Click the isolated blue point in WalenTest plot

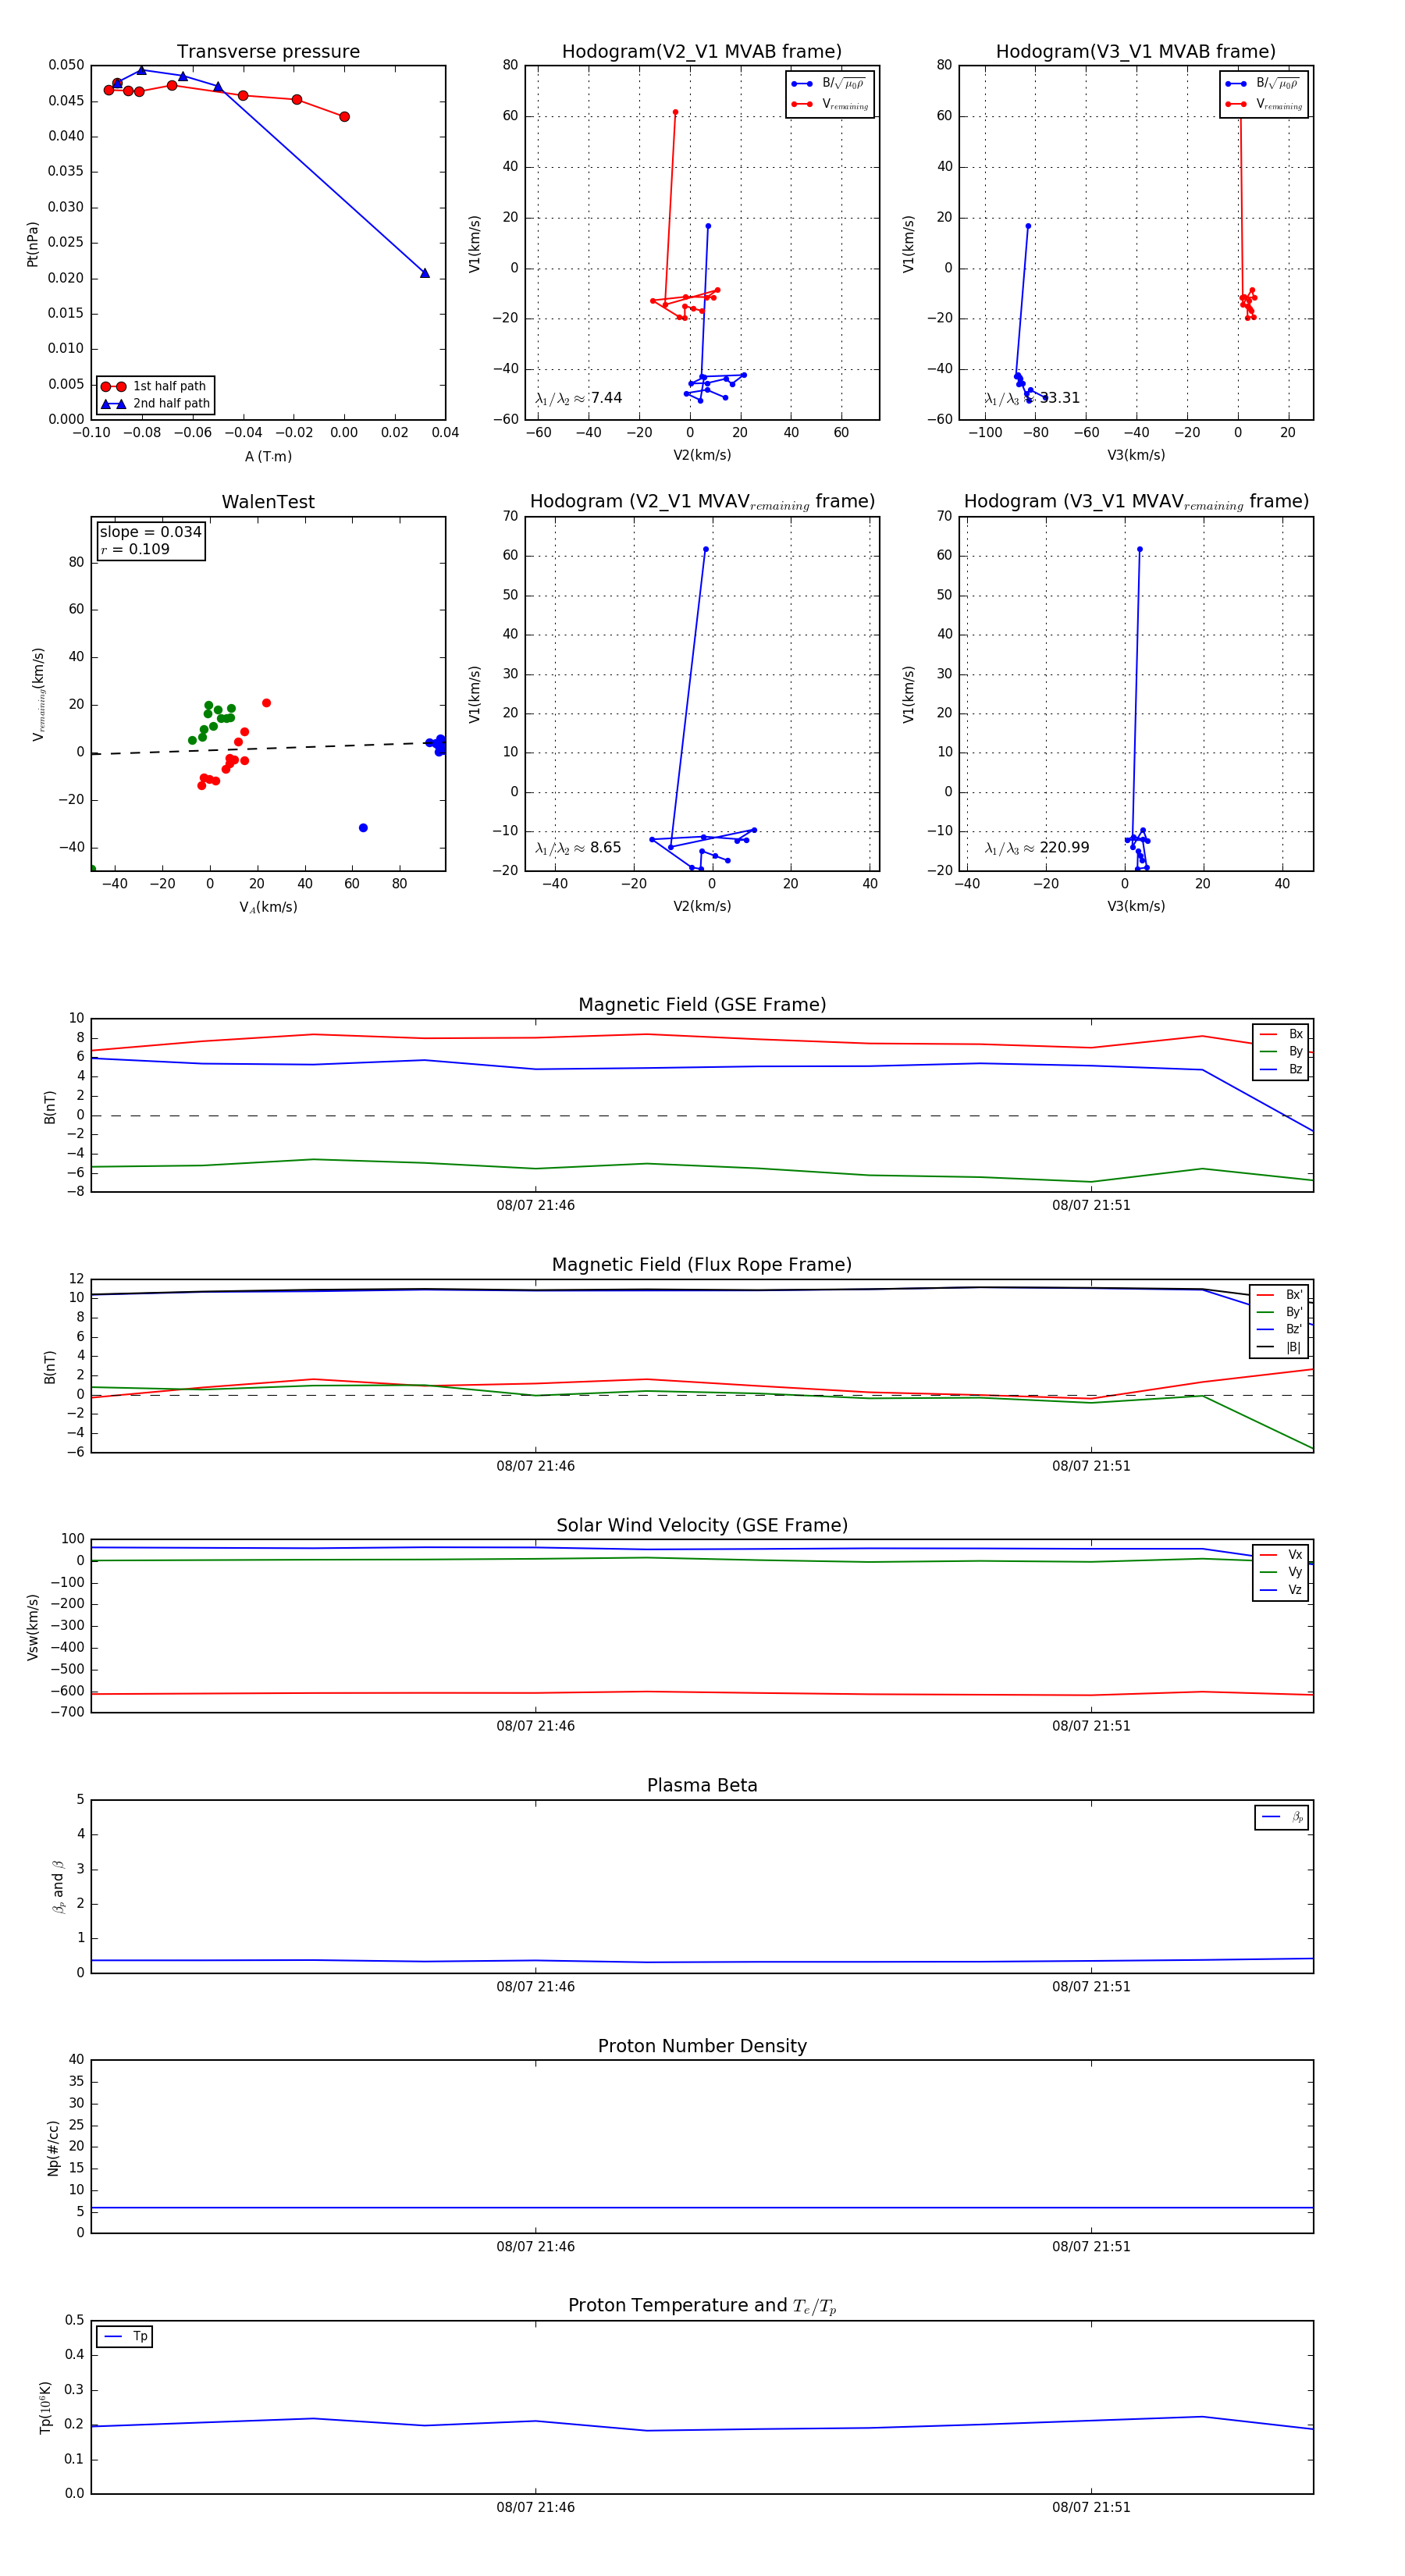363,828
